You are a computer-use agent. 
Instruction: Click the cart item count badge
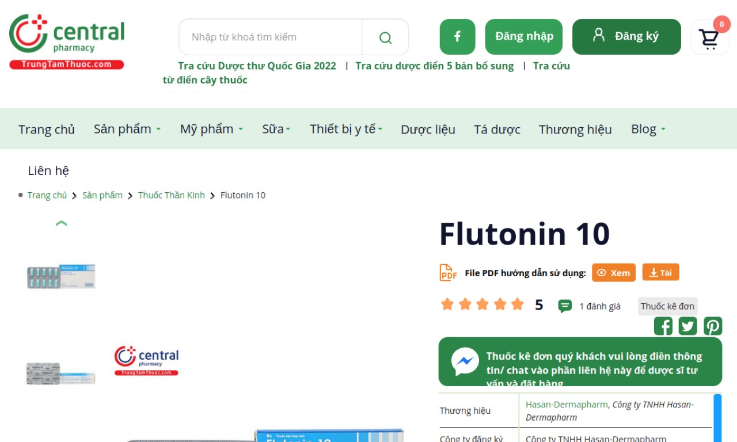(x=721, y=24)
